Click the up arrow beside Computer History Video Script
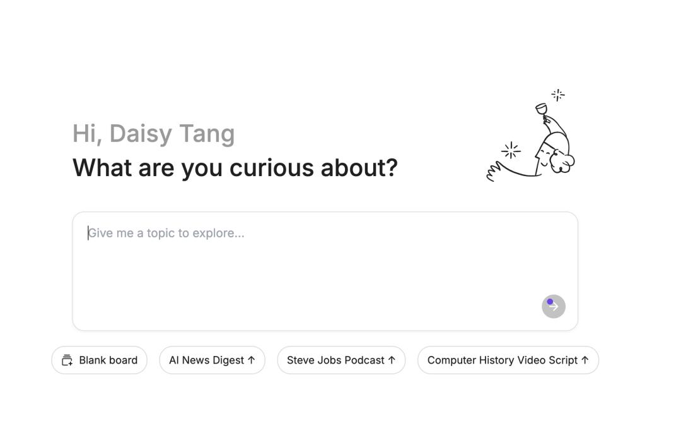The height and width of the screenshot is (426, 681). 585,360
